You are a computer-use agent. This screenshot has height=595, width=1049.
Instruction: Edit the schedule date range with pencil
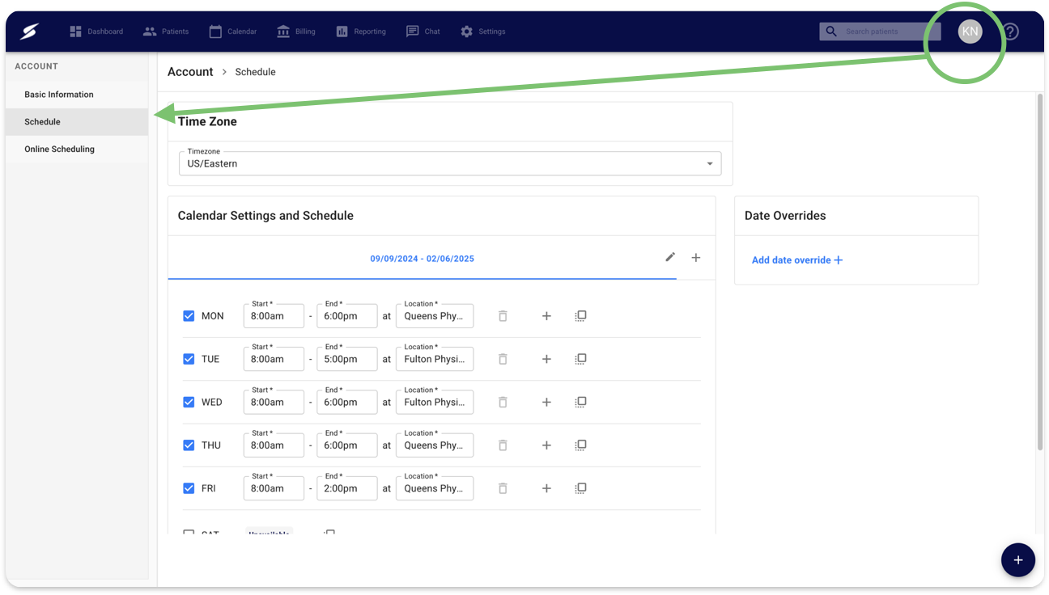tap(670, 257)
